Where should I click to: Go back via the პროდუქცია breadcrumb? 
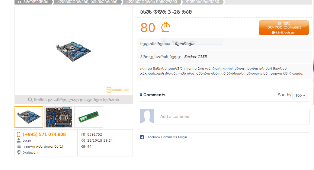click(x=33, y=2)
